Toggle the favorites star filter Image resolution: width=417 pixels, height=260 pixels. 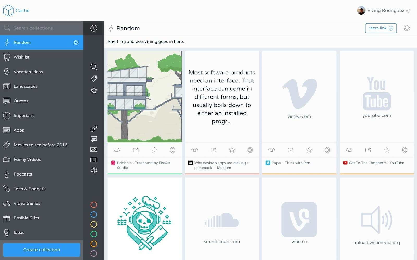94,90
